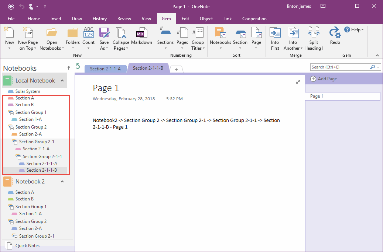Click Merge Into First icon
383x252 pixels.
point(275,33)
